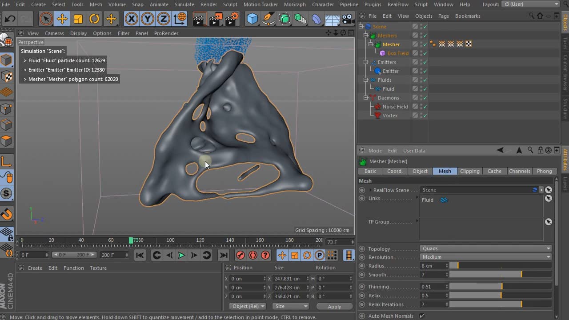The height and width of the screenshot is (320, 569).
Task: Add a Cube primitive object
Action: tap(252, 19)
